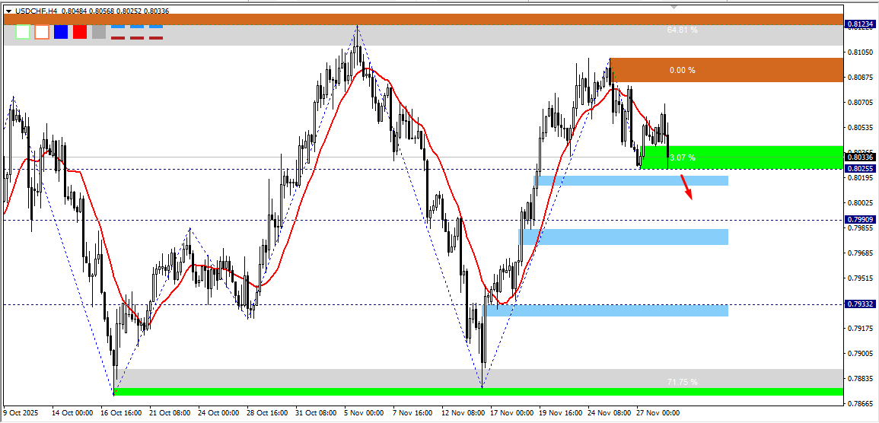
Task: Click the green-outlined white square button
Action: (23, 32)
